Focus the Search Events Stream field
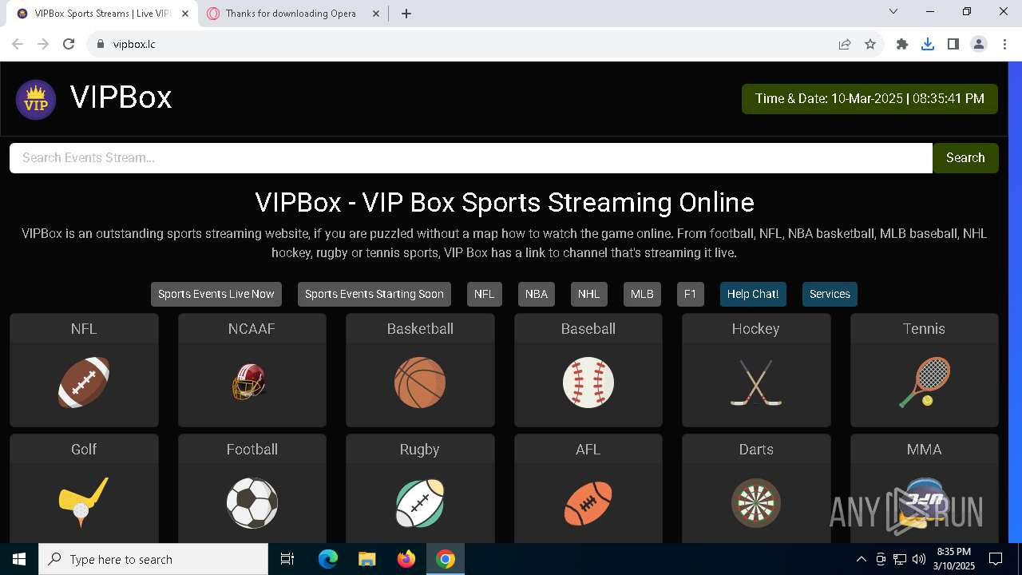The width and height of the screenshot is (1022, 575). [x=471, y=158]
